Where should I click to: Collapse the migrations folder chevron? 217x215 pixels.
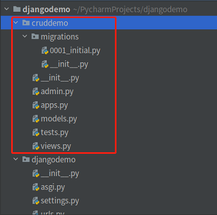(25, 36)
